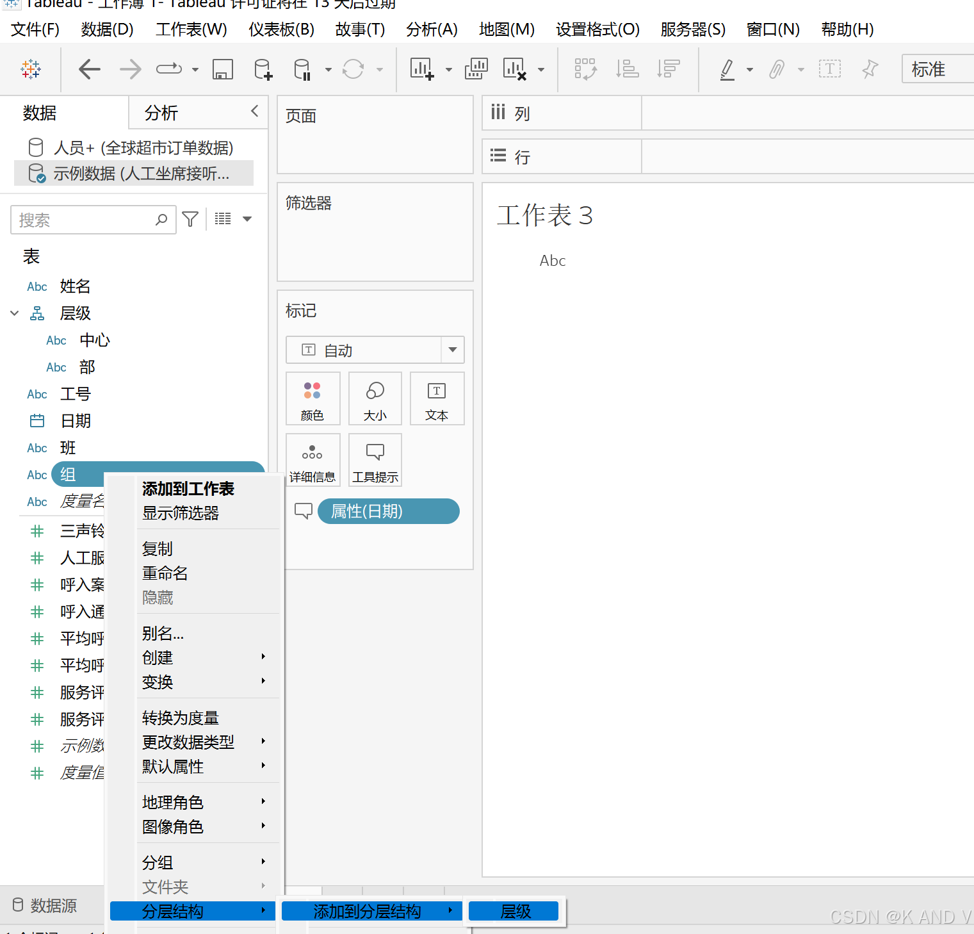The width and height of the screenshot is (974, 934).
Task: Click the Text marks card button
Action: pos(437,398)
